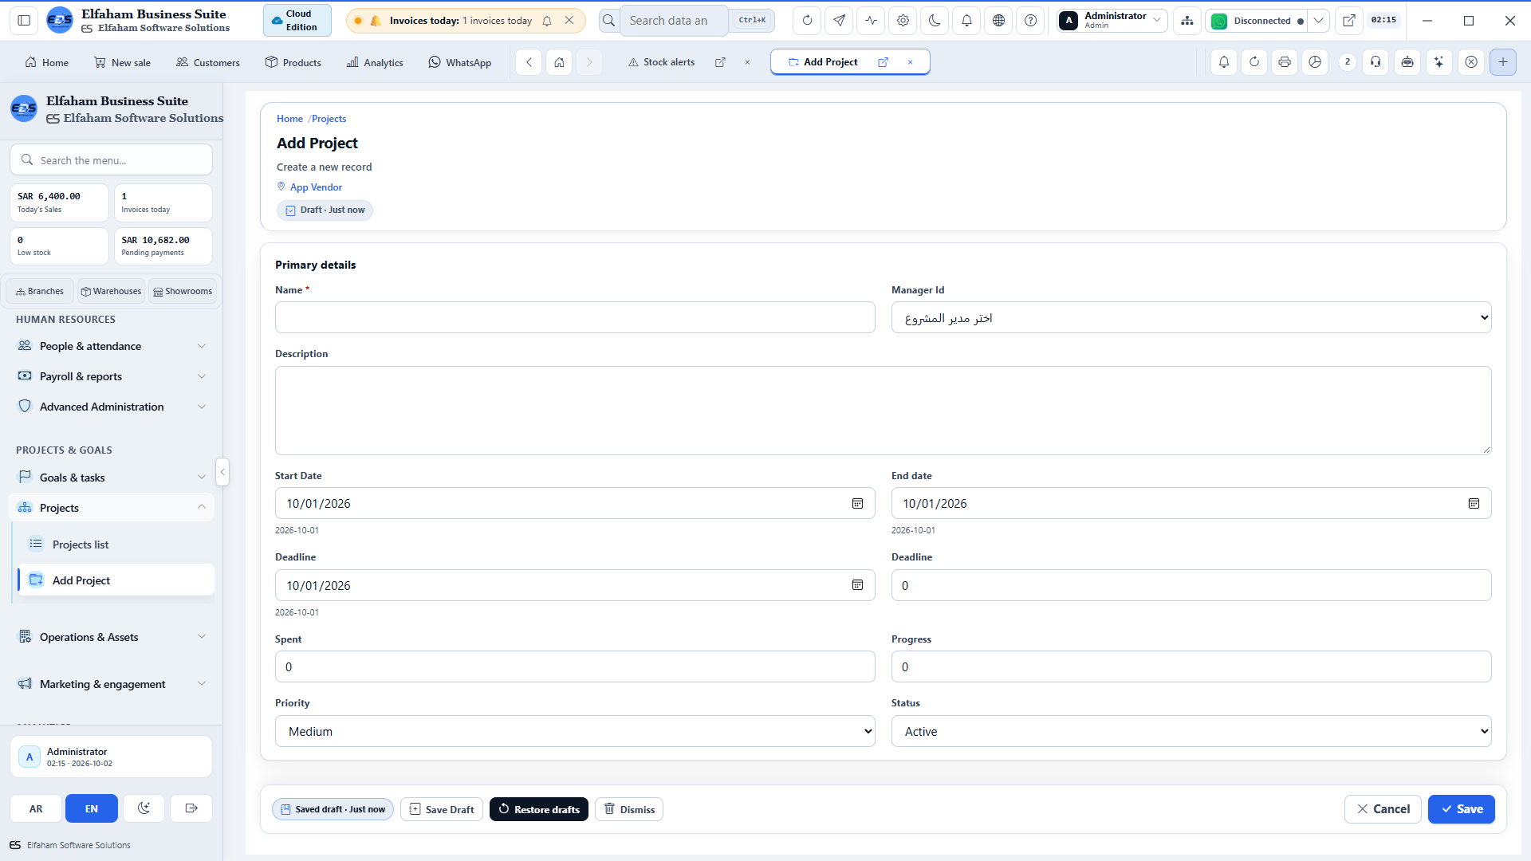Open the activity pulse icon
This screenshot has width=1531, height=861.
click(x=871, y=21)
